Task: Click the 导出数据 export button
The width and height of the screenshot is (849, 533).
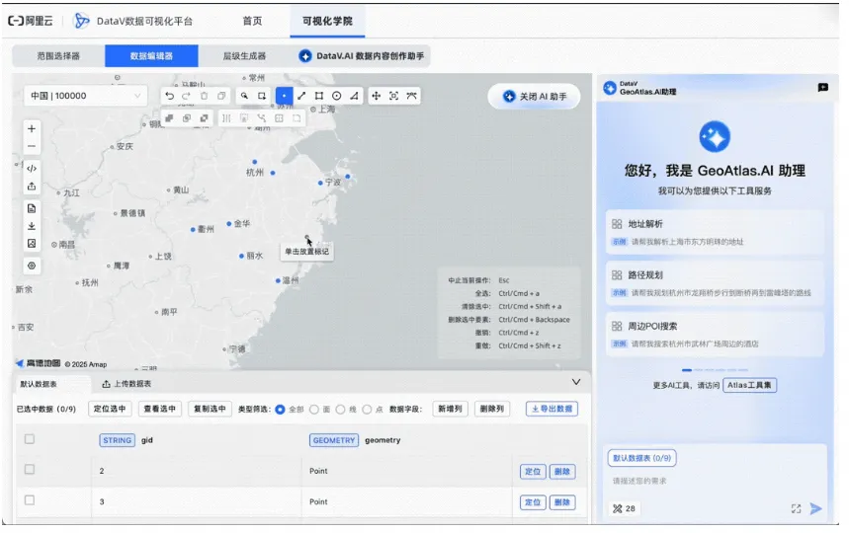Action: (x=552, y=409)
